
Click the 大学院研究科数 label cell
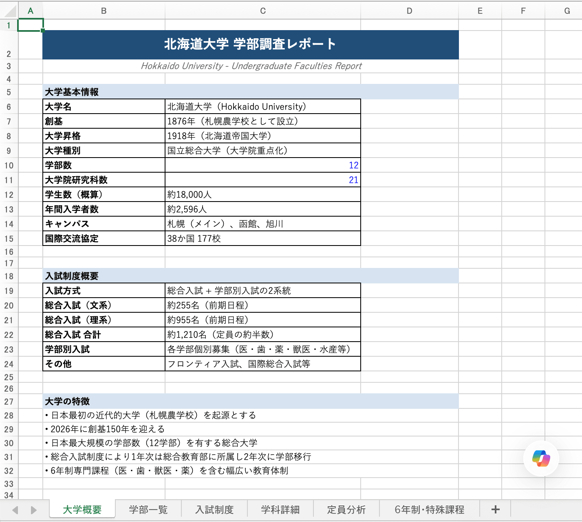point(104,180)
